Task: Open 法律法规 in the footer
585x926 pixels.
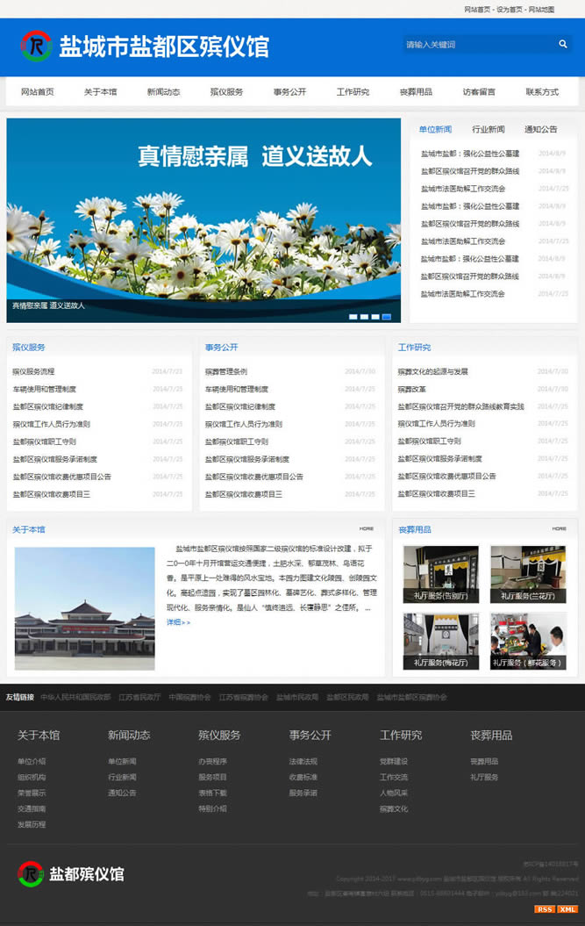Action: [303, 761]
